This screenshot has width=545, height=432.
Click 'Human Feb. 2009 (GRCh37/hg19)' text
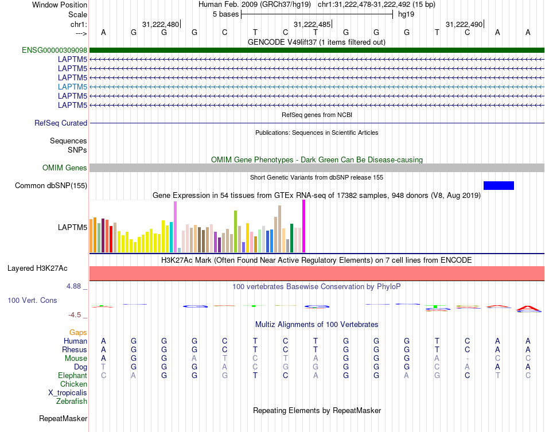[x=255, y=5]
